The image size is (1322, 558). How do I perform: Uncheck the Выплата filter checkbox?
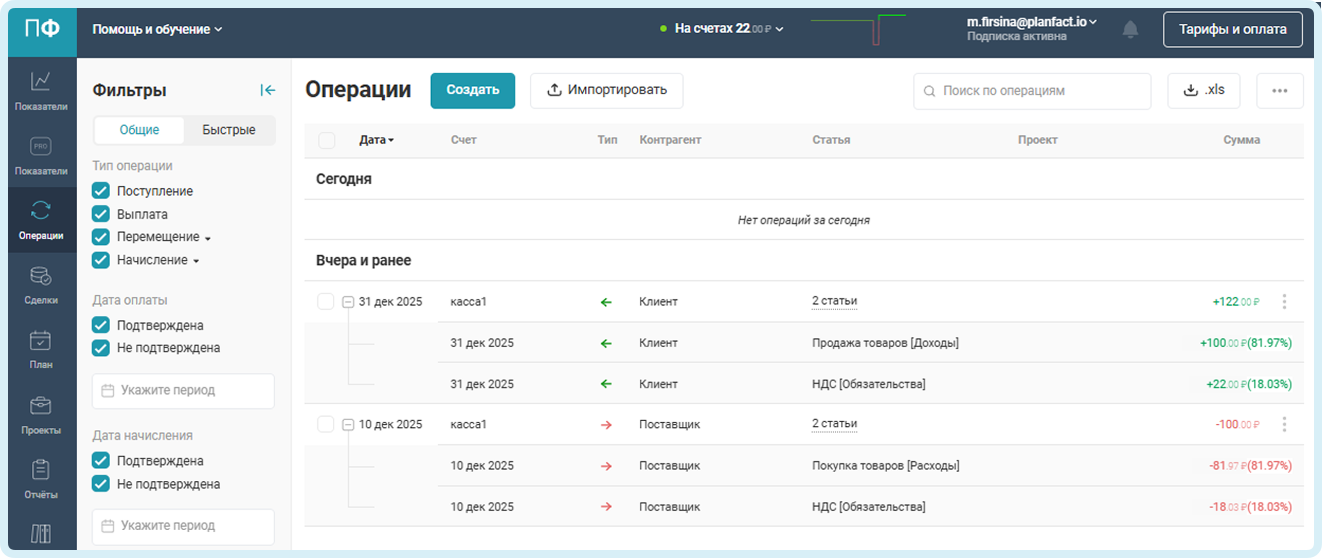pos(100,214)
